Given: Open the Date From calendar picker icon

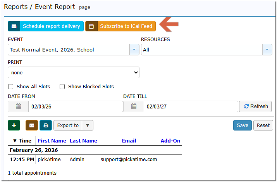Looking at the screenshot, I should tap(18, 106).
